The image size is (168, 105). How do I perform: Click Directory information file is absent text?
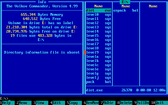(42, 52)
